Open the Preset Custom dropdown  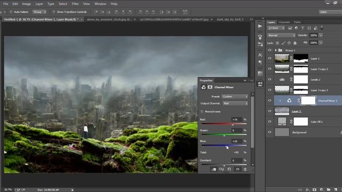tap(235, 97)
